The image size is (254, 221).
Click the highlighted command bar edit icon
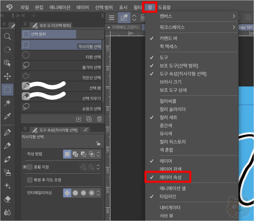tap(124, 18)
